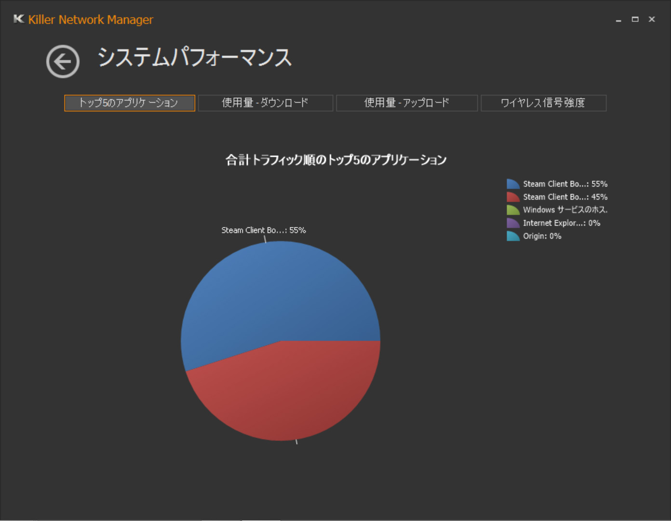This screenshot has height=521, width=671.
Task: Click the システムパフォーマンス page heading
Action: [x=195, y=57]
